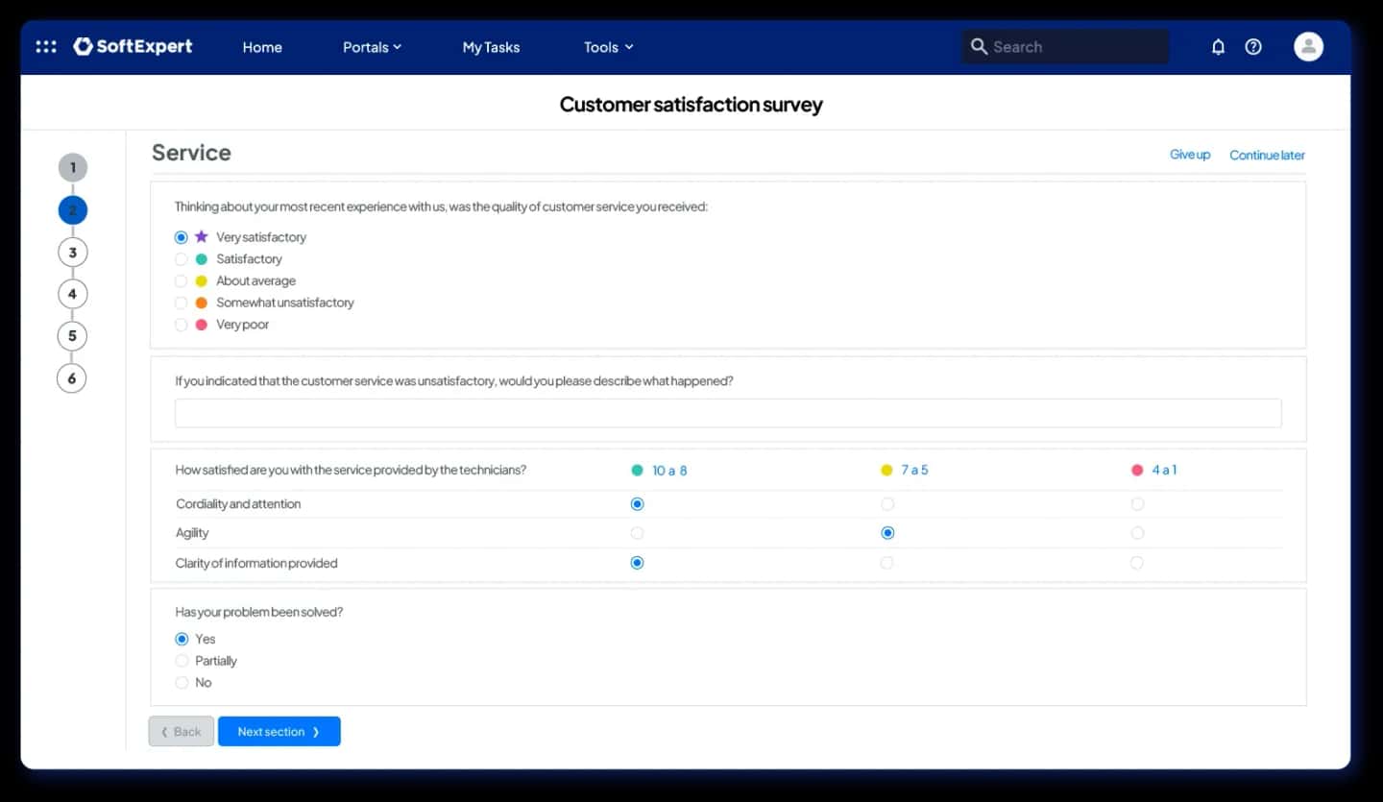
Task: Select Partially for problem solved
Action: click(182, 661)
